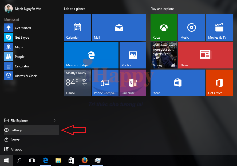The image size is (237, 166).
Task: Open the Hanoi weather tile
Action: (x=77, y=83)
